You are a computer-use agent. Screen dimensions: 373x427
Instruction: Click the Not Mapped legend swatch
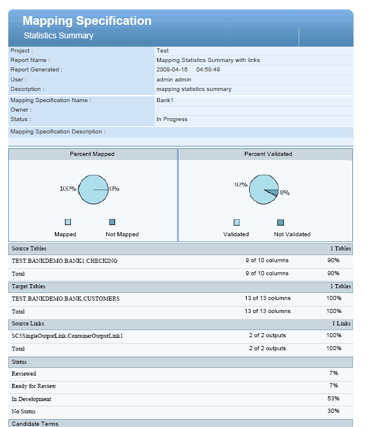[x=112, y=222]
